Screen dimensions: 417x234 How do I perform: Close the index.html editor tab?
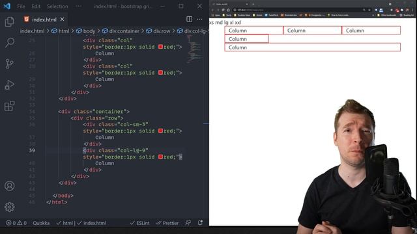coord(63,19)
